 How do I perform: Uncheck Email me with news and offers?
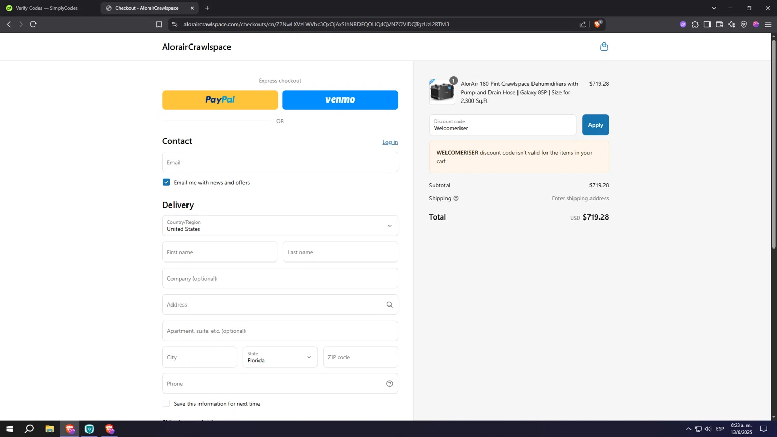coord(166,182)
